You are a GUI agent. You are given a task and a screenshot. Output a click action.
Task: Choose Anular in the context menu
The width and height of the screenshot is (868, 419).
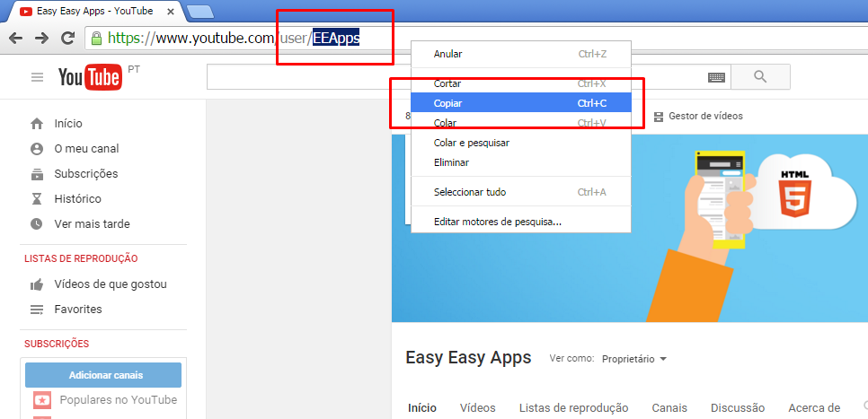520,54
